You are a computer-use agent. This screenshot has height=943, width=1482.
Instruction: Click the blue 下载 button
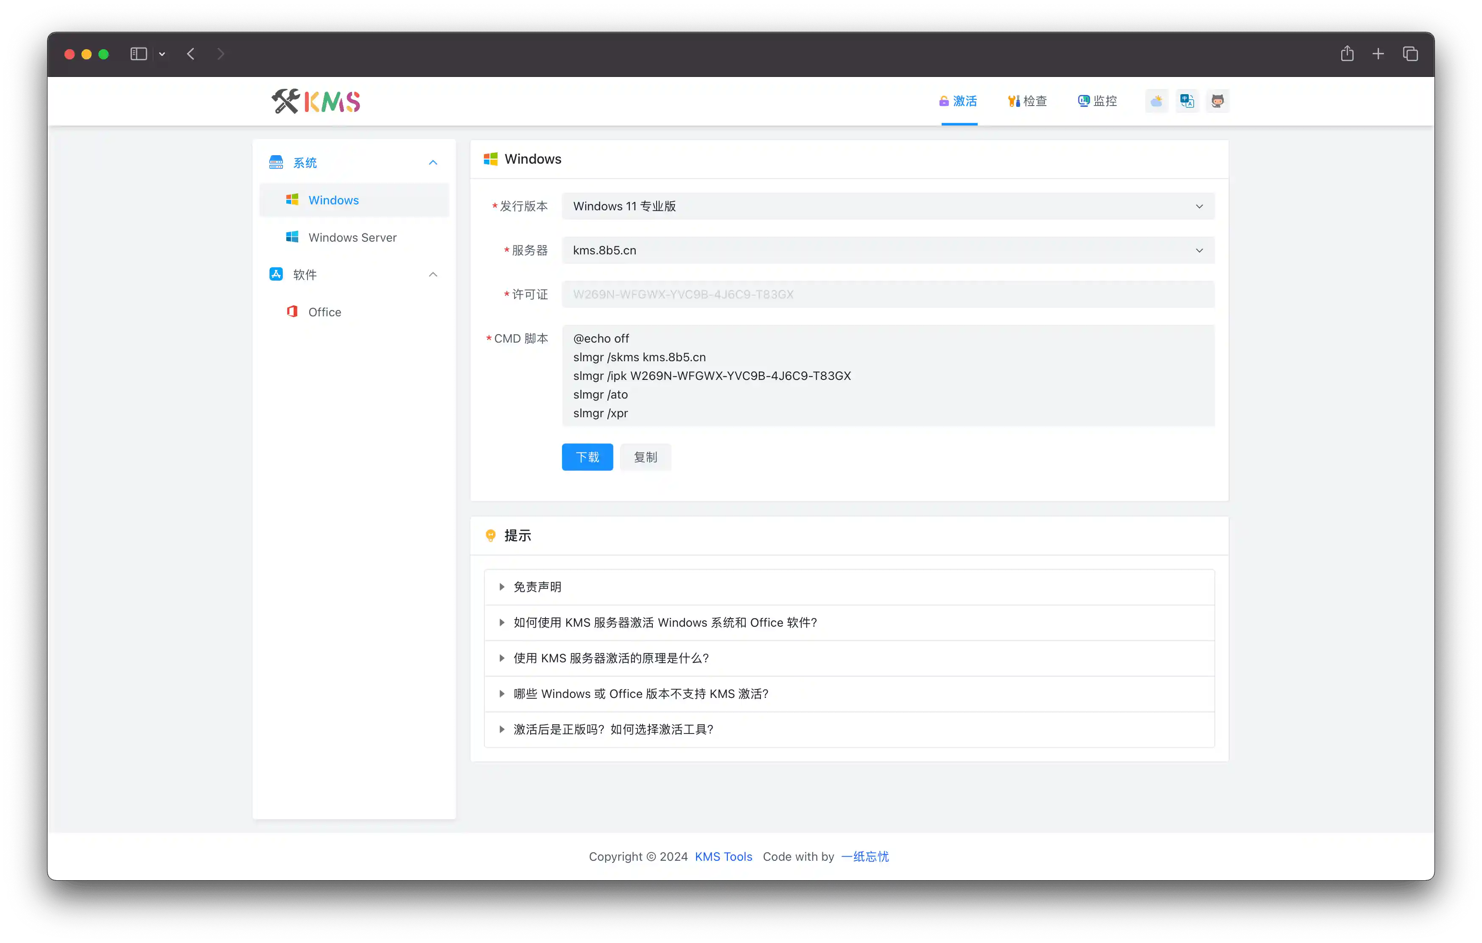tap(587, 457)
